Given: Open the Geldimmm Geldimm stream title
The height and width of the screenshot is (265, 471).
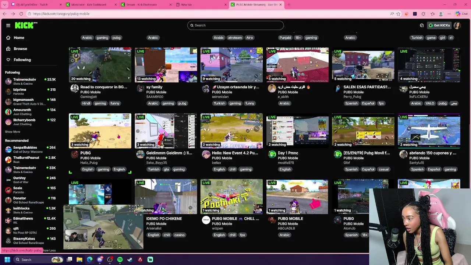Looking at the screenshot, I should [169, 153].
